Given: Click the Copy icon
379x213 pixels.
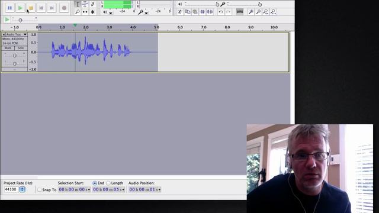Looking at the screenshot, I should pos(187,12).
